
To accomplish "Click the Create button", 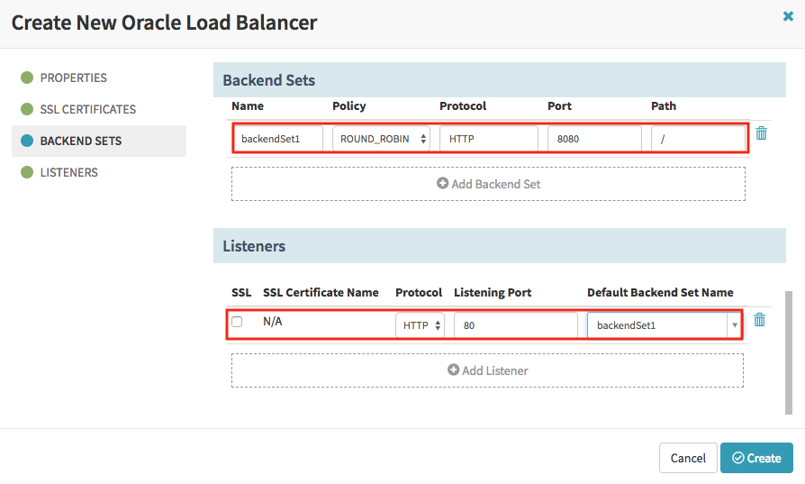I will click(756, 458).
